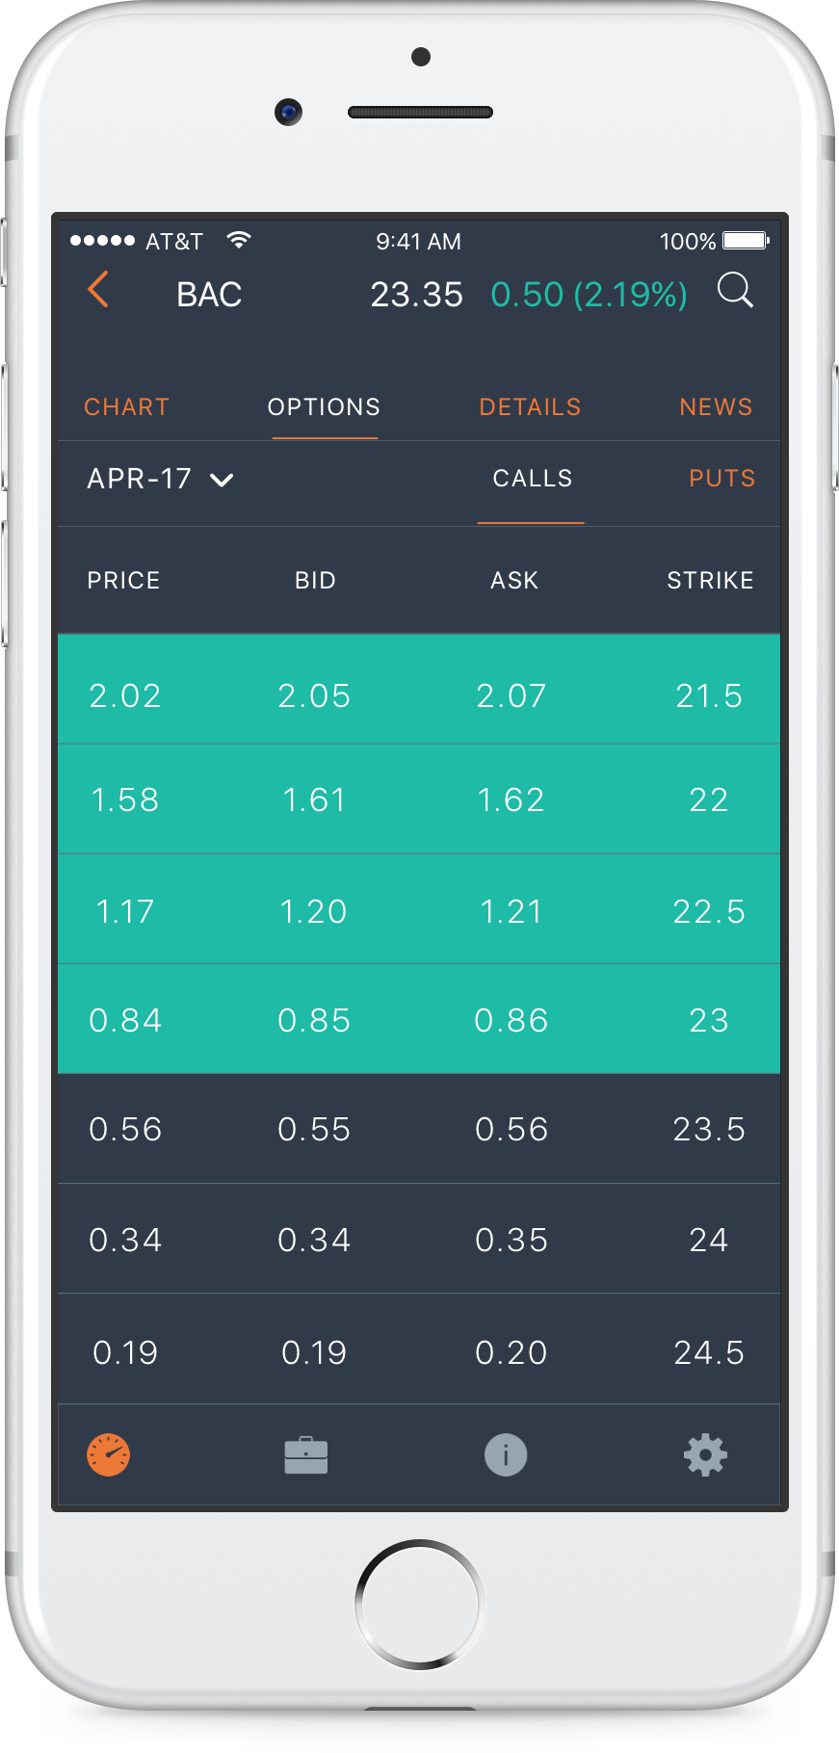Image resolution: width=839 pixels, height=1753 pixels.
Task: Tap the Wi-Fi icon in status bar
Action: 239,241
